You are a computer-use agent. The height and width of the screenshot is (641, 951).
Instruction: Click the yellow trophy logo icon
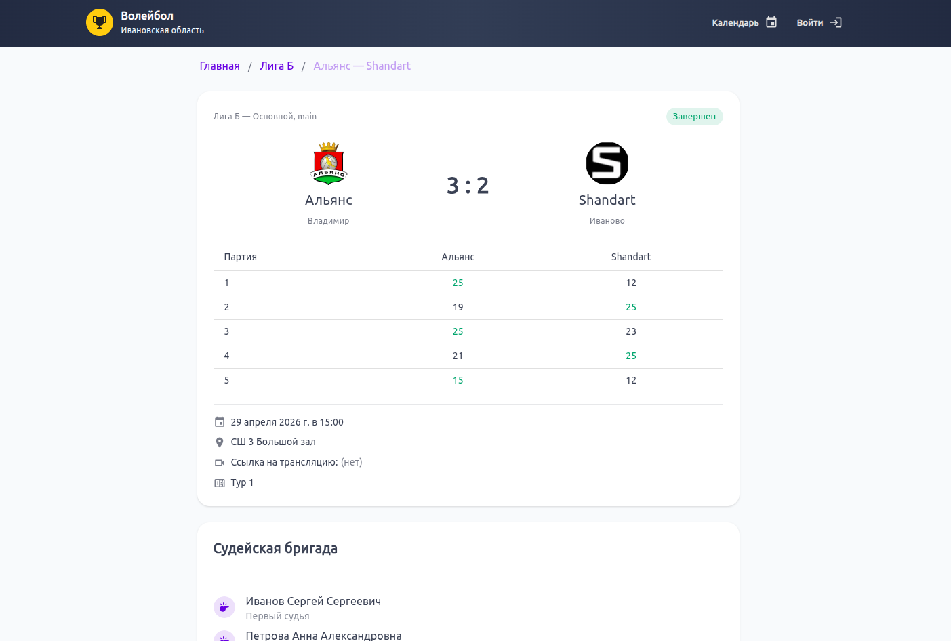(x=100, y=22)
